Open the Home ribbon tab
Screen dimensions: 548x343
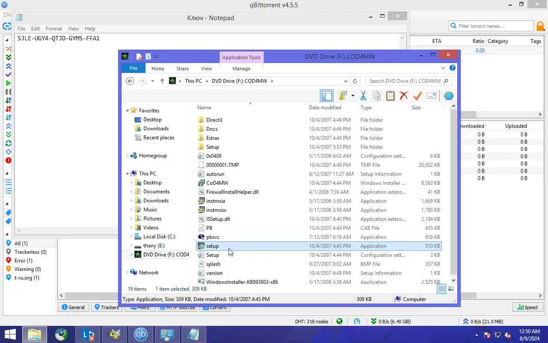click(158, 69)
